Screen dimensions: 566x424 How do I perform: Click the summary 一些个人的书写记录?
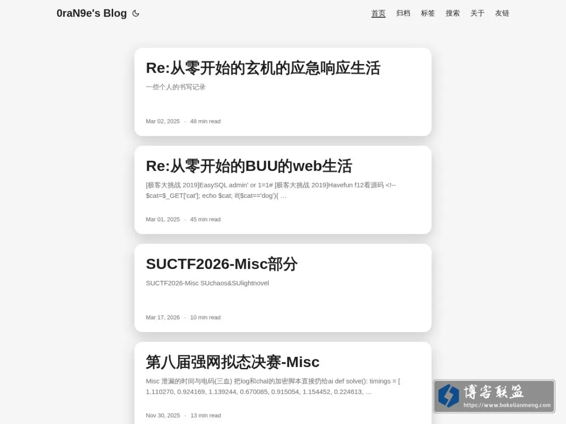click(x=175, y=87)
